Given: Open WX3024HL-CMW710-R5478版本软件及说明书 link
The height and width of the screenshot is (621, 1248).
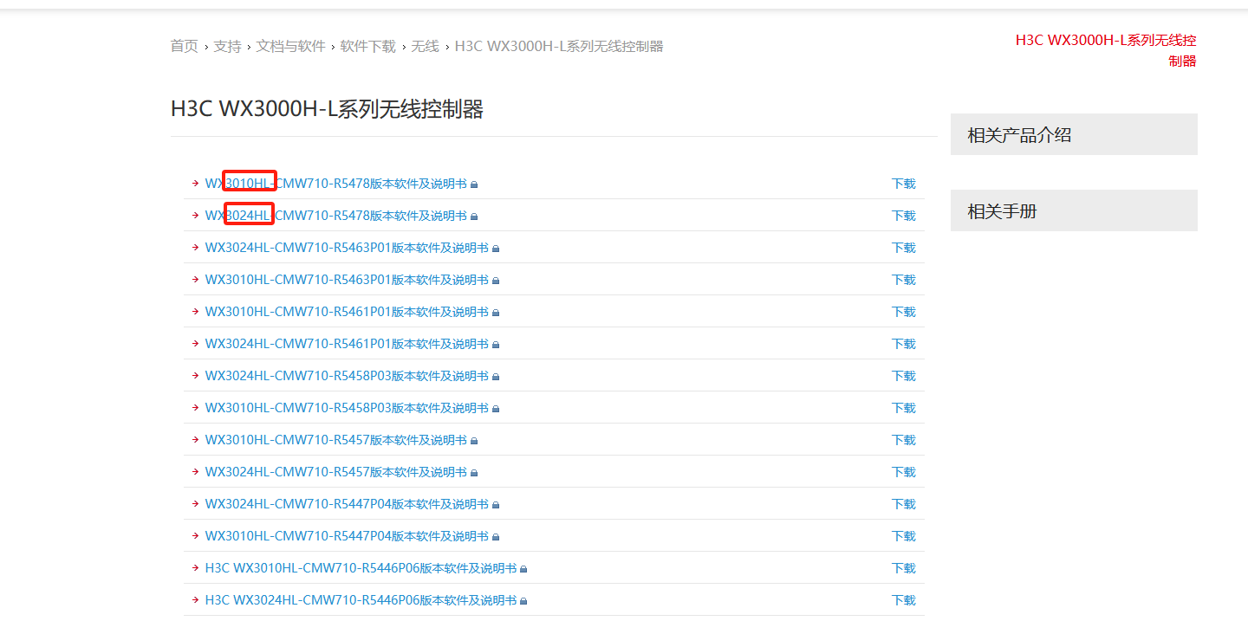Looking at the screenshot, I should click(x=336, y=216).
